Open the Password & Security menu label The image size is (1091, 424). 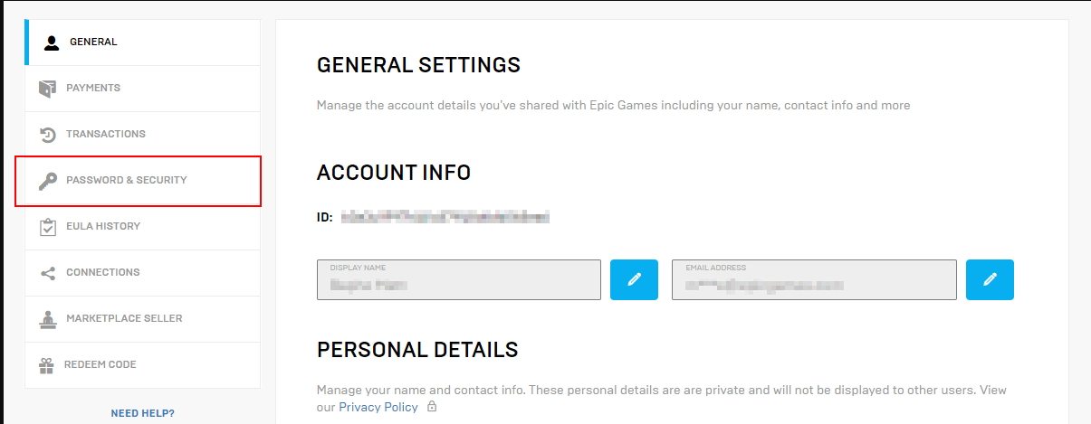point(127,180)
